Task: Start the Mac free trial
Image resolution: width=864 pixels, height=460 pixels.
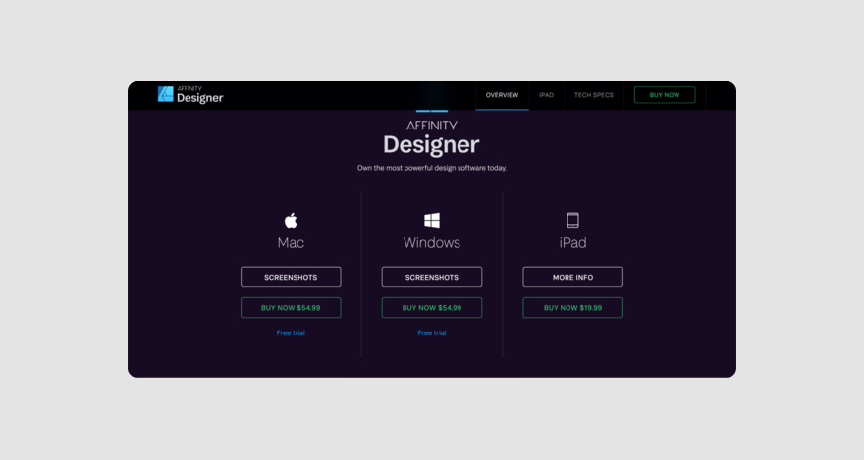Action: coord(291,332)
